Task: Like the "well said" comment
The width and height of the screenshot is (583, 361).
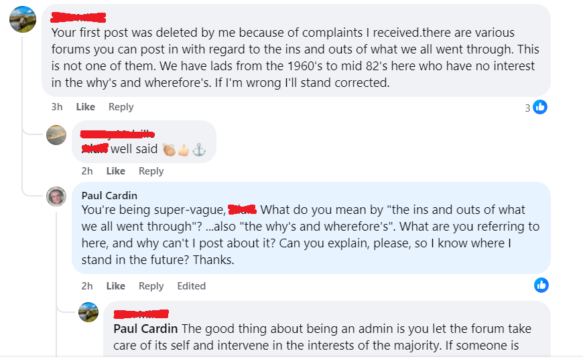Action: (x=116, y=171)
